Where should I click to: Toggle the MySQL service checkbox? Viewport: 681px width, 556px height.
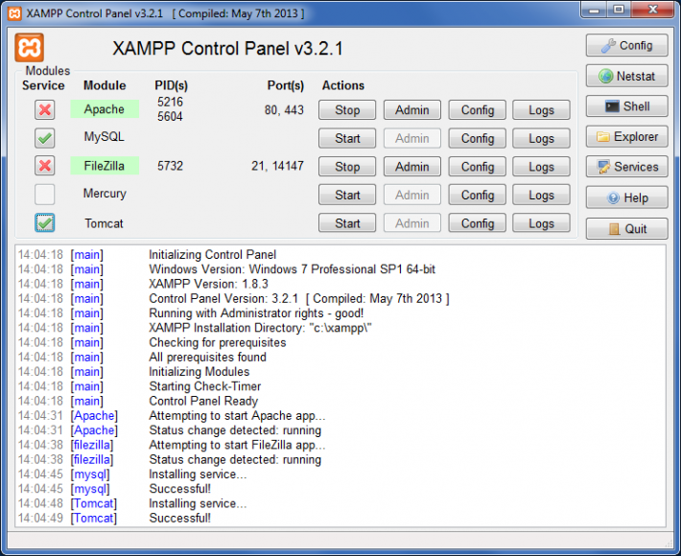pyautogui.click(x=45, y=138)
